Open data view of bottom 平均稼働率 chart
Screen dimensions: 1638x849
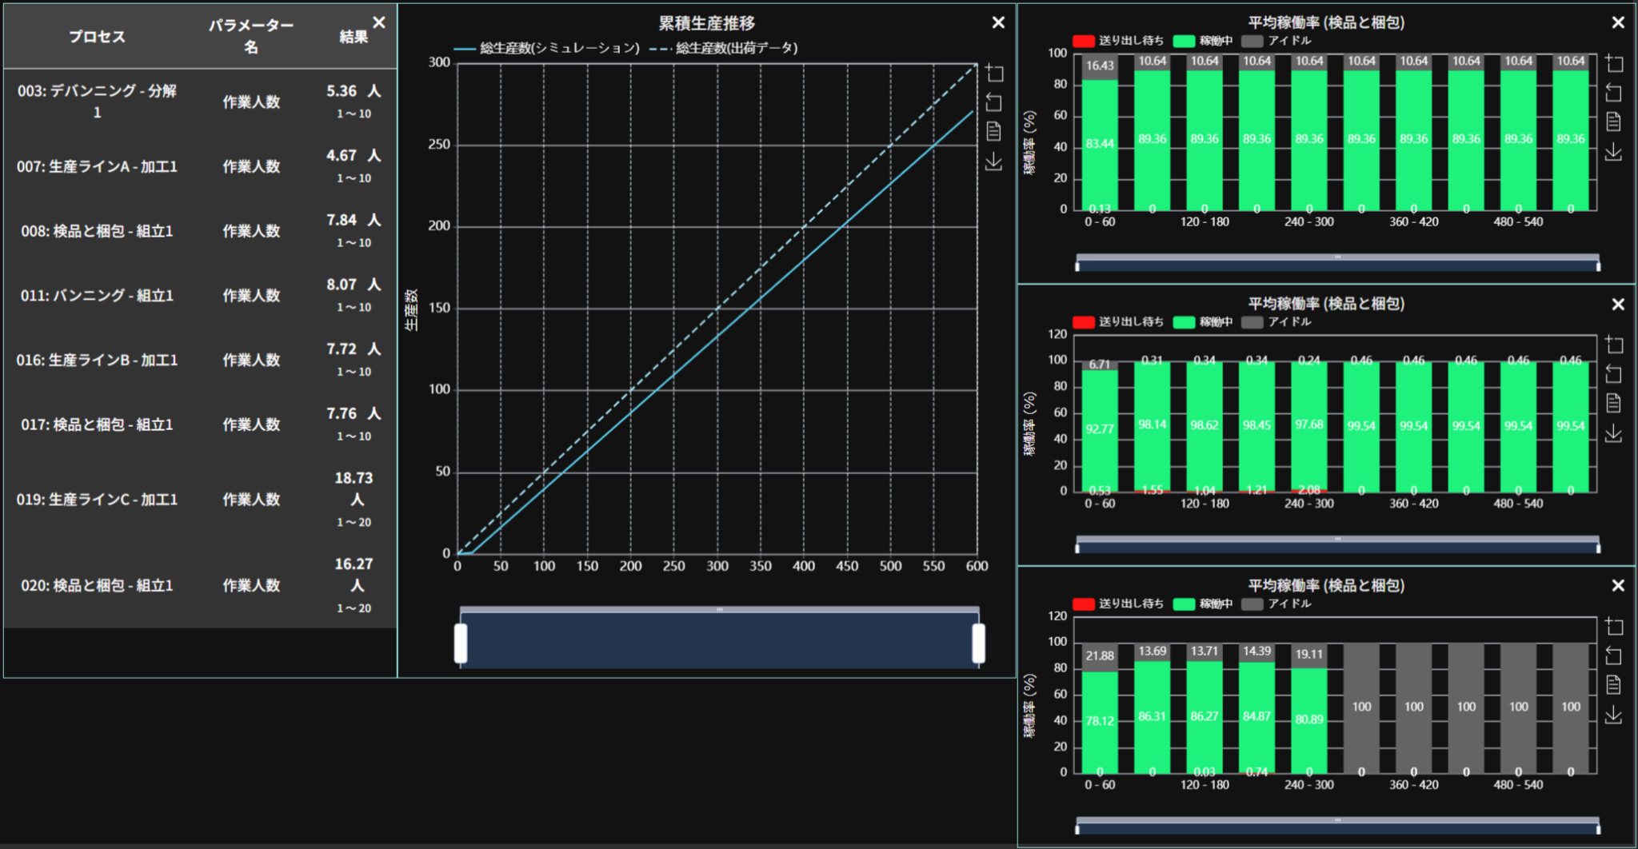click(1613, 685)
